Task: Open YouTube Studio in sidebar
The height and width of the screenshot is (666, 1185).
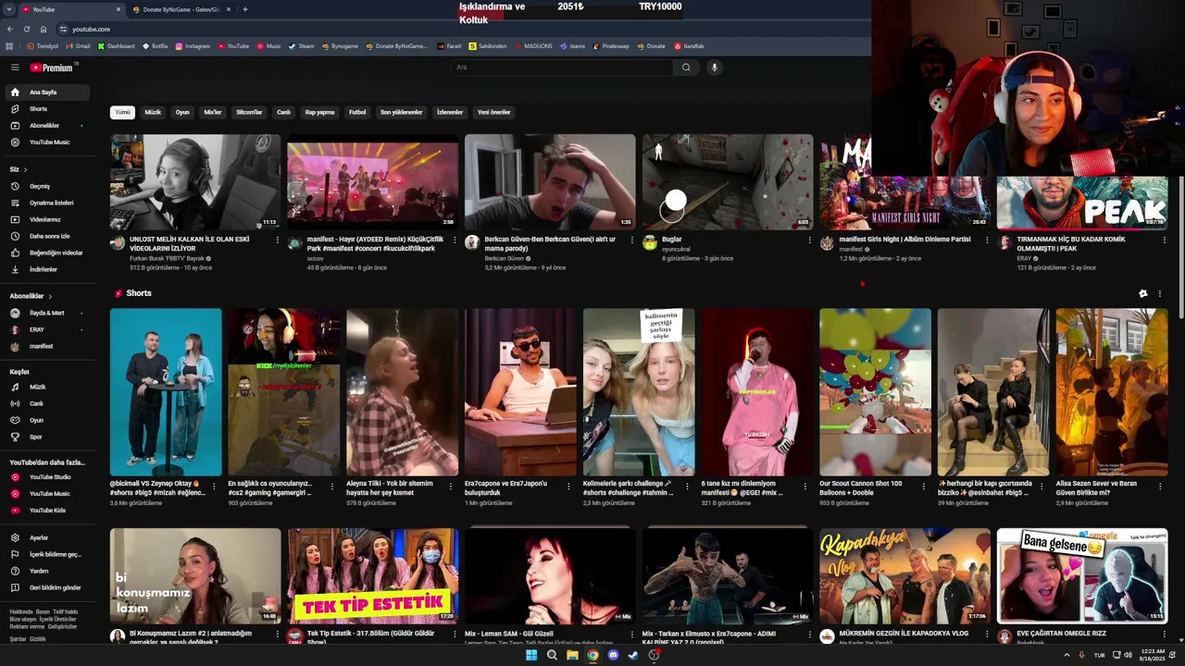Action: pos(49,477)
